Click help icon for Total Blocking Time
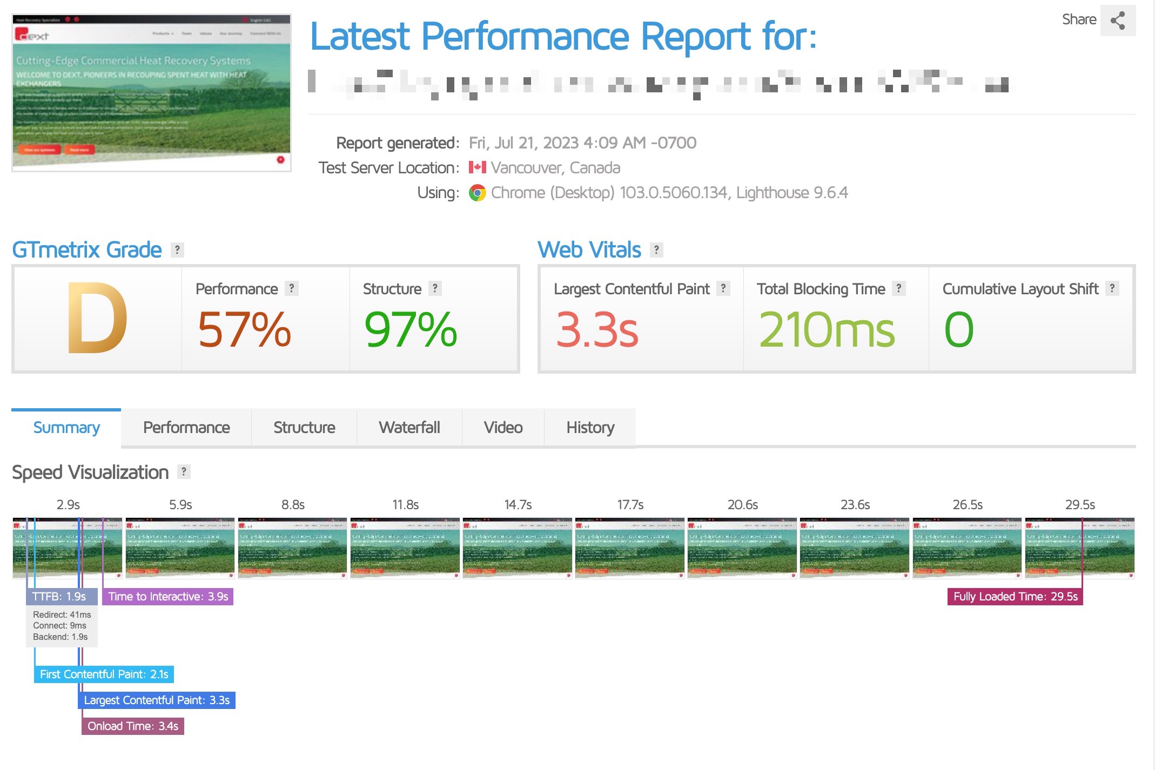This screenshot has width=1155, height=770. [x=898, y=288]
